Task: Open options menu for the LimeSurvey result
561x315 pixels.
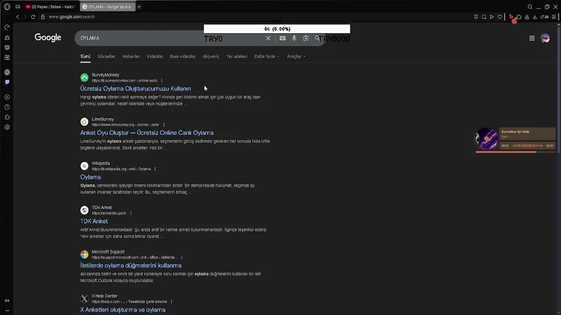Action: coord(164,125)
